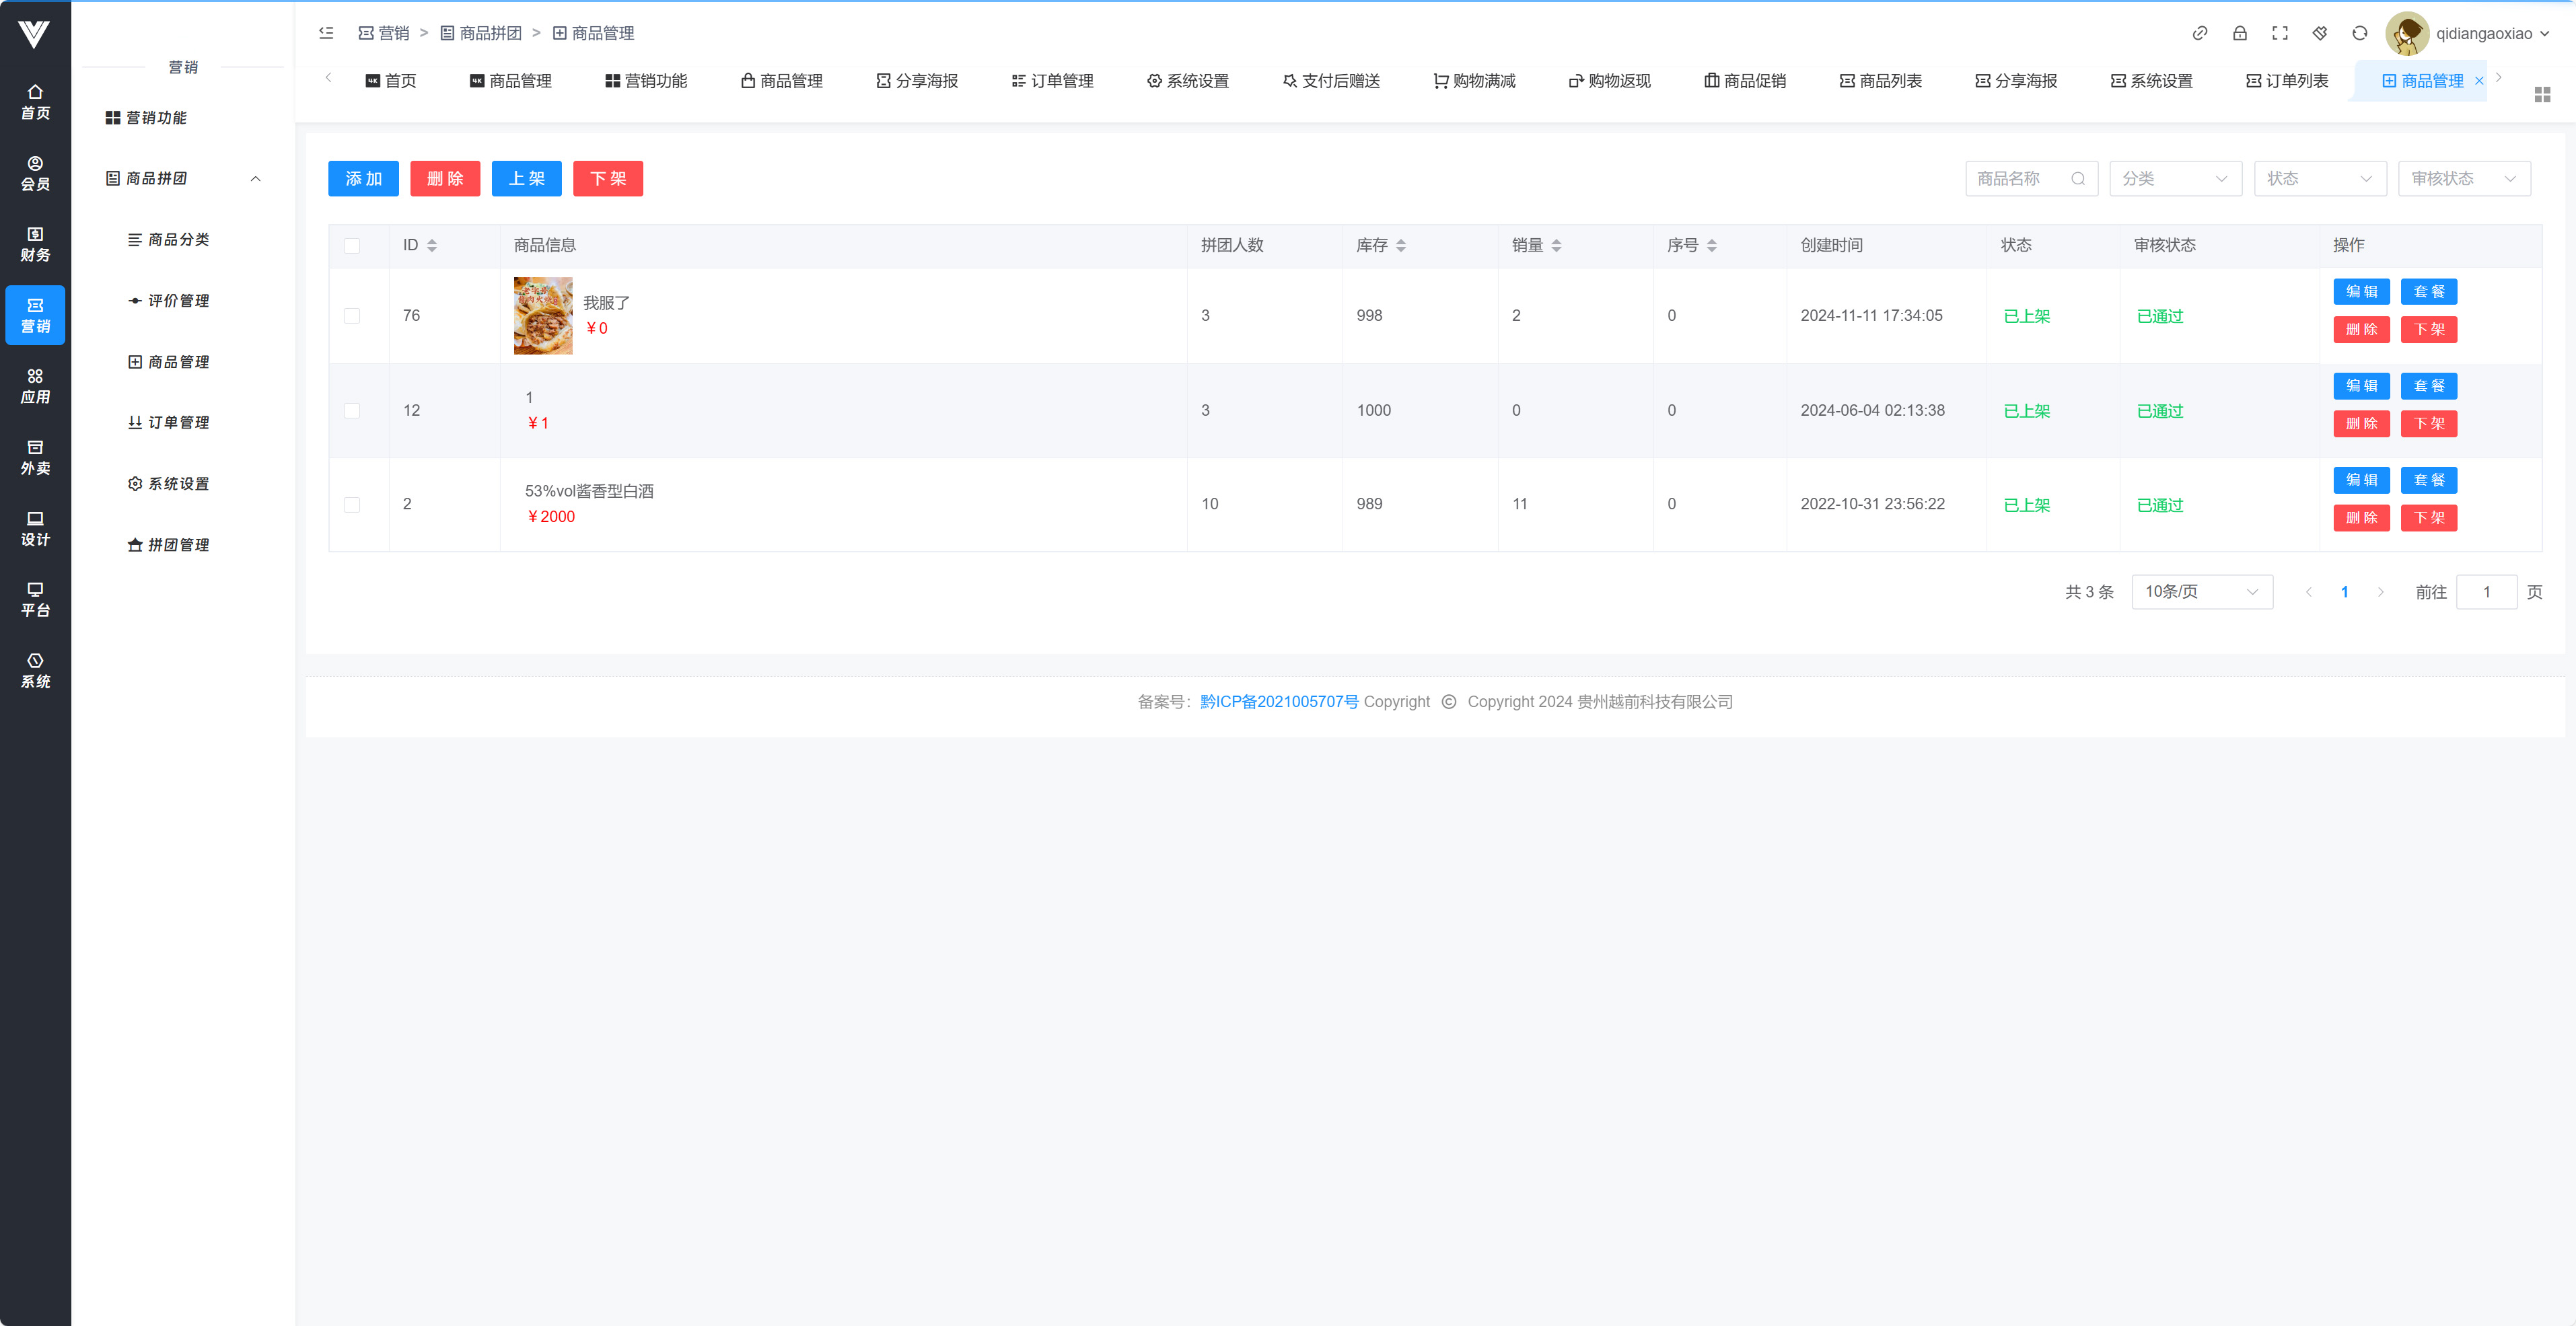Click the lock screen icon in header
The image size is (2576, 1326).
pyautogui.click(x=2239, y=33)
